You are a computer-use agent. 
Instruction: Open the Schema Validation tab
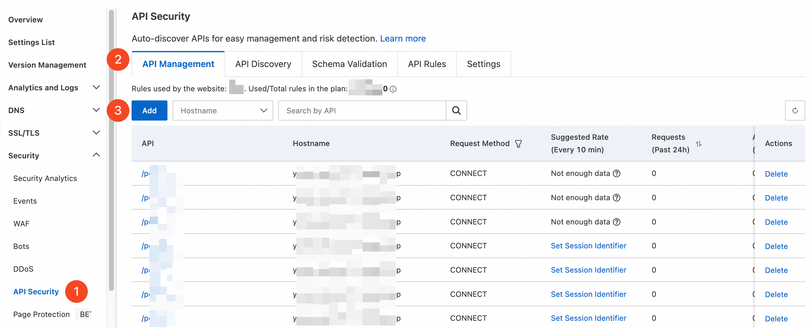349,64
